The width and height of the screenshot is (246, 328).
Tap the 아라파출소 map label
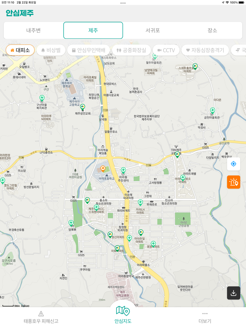(x=143, y=265)
